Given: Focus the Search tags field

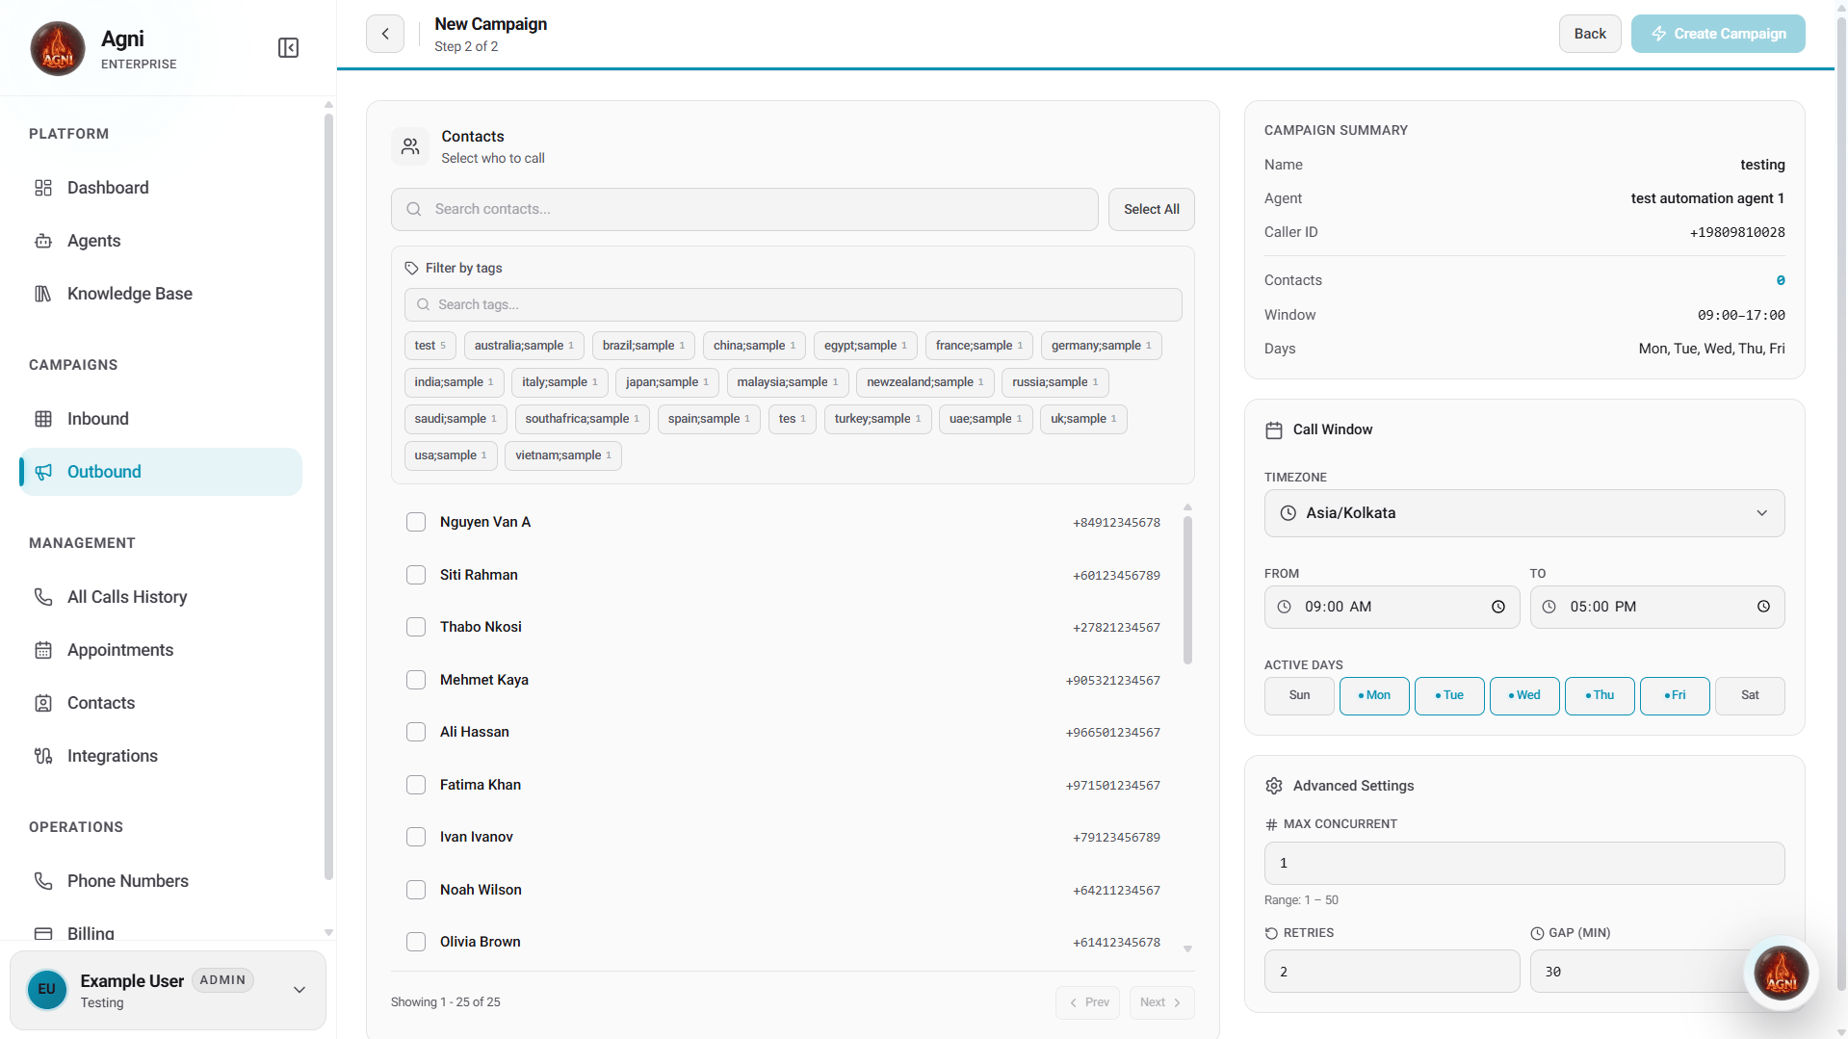Looking at the screenshot, I should pos(793,304).
